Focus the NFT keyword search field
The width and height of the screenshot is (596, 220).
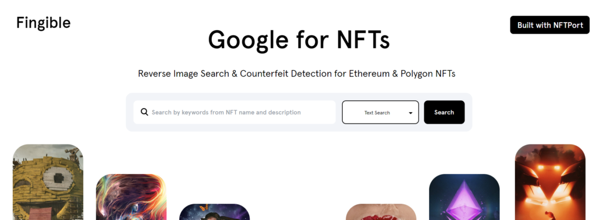235,112
